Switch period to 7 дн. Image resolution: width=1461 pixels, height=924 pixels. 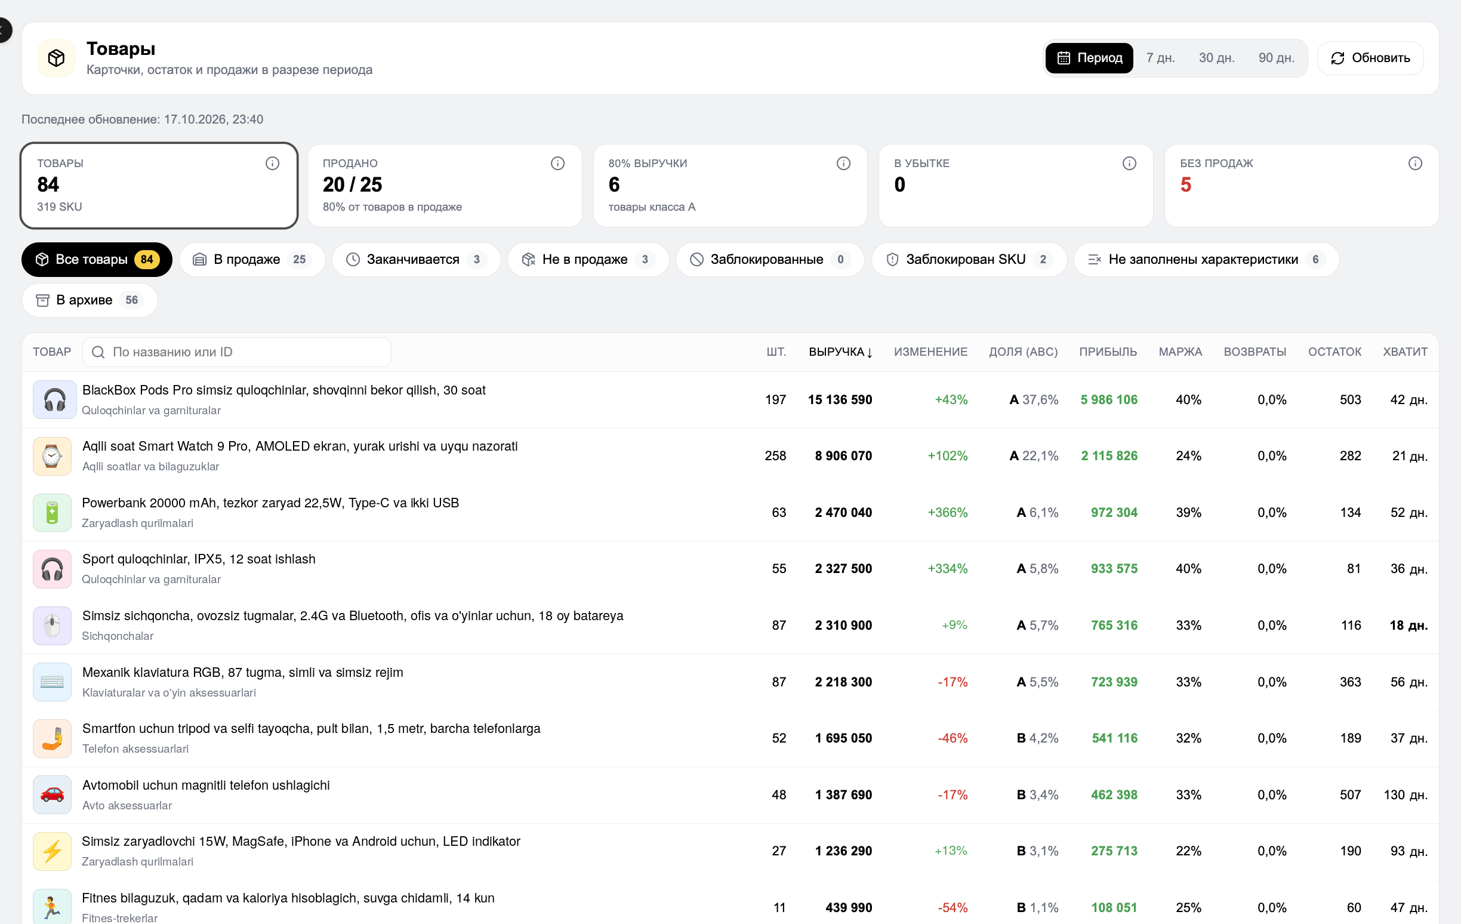click(x=1160, y=58)
